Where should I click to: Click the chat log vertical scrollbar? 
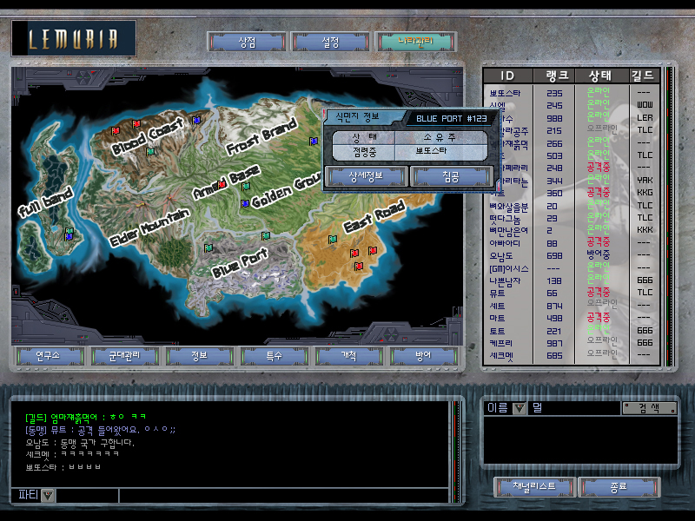click(455, 452)
